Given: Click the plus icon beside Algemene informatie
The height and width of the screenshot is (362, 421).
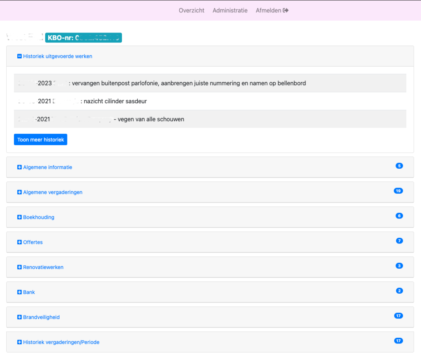Looking at the screenshot, I should pyautogui.click(x=19, y=167).
